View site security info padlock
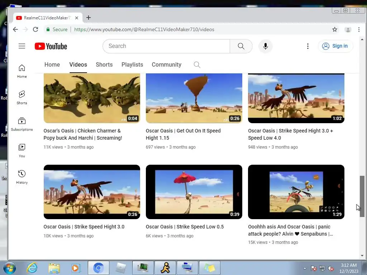This screenshot has height=275, width=367. pos(48,29)
